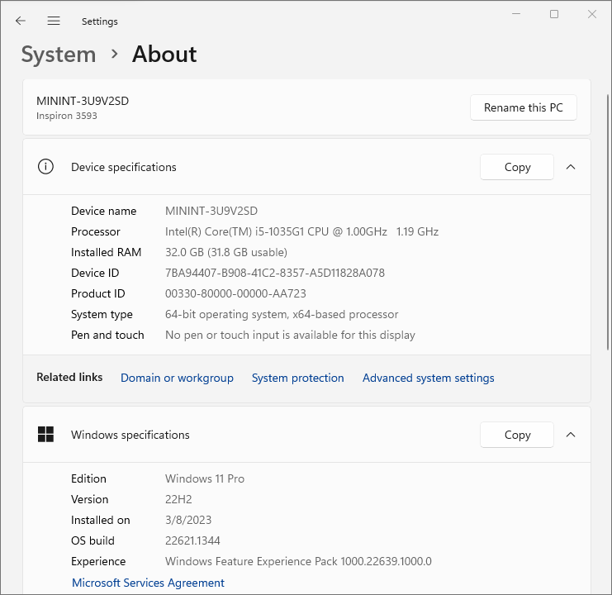Open Domain or workgroup link

tap(177, 378)
